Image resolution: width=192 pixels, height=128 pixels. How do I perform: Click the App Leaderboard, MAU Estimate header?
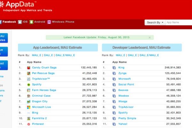tap(58, 48)
